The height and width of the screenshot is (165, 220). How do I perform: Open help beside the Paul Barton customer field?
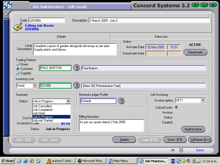click(x=76, y=68)
